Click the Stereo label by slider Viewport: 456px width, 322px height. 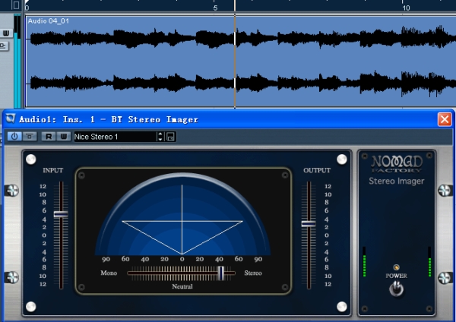[253, 273]
